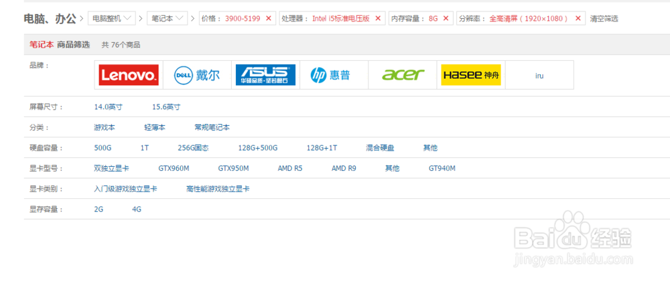Screen dimensions: 670x282
Task: Remove the 内存容量 8G filter
Action: (446, 18)
